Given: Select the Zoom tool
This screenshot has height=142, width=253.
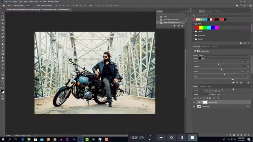Looking at the screenshot, I should click(x=3, y=82).
